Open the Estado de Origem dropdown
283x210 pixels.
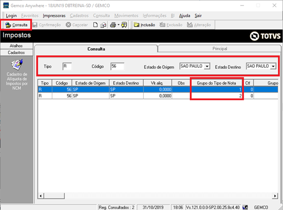point(207,66)
